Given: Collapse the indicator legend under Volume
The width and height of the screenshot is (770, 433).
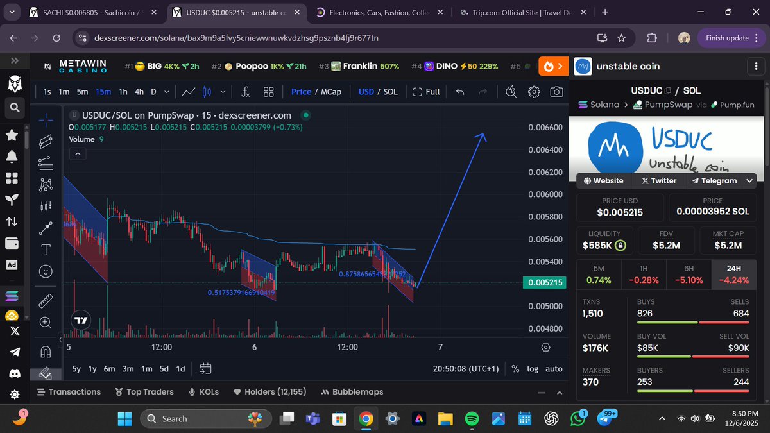Looking at the screenshot, I should click(x=77, y=154).
